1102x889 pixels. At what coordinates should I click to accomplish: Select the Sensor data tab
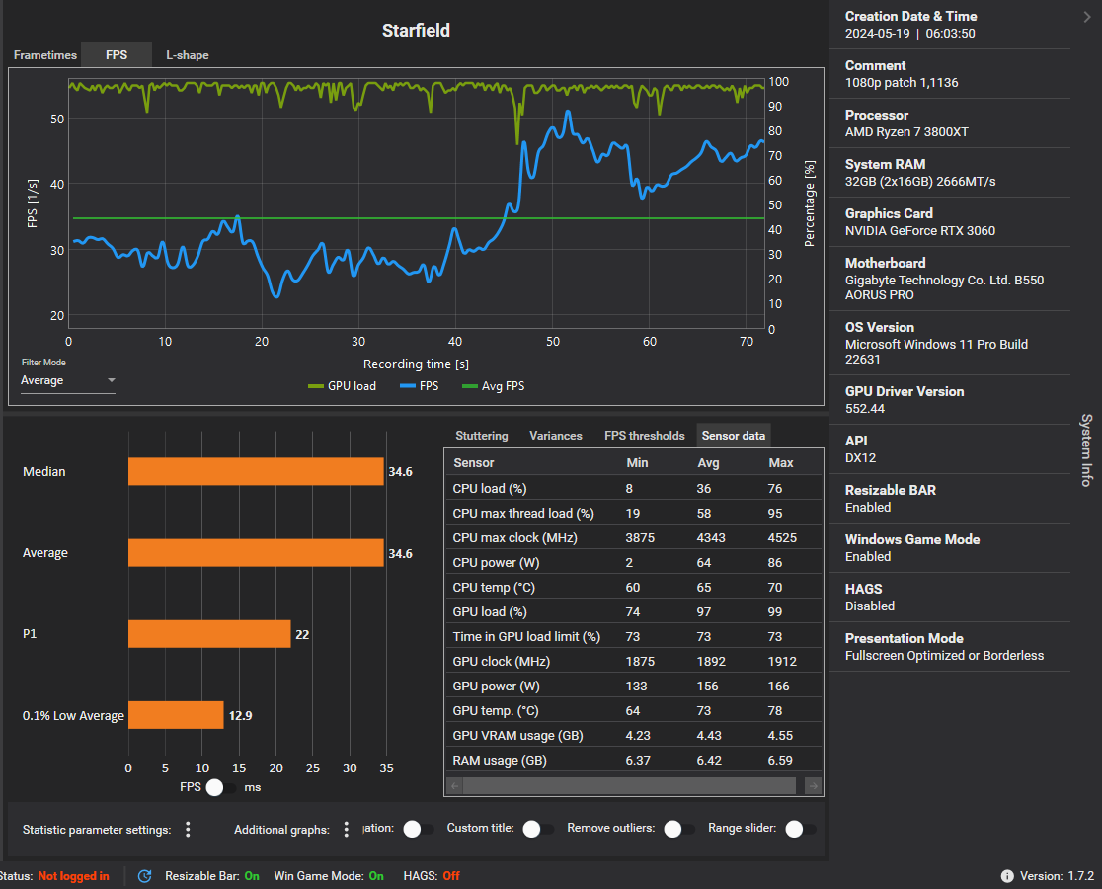[x=733, y=436]
